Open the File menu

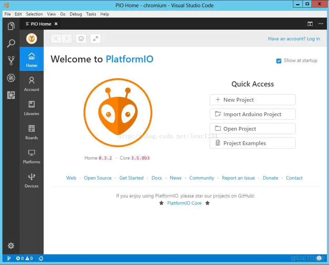pos(8,14)
